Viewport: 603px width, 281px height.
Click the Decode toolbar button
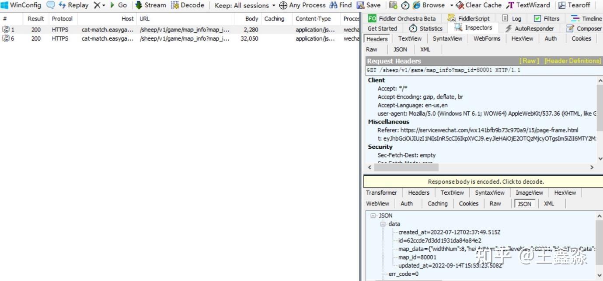[188, 5]
